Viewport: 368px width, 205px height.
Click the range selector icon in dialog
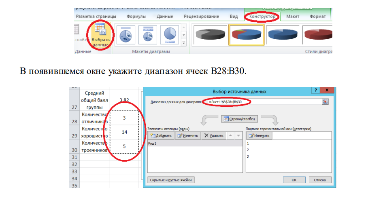[325, 102]
